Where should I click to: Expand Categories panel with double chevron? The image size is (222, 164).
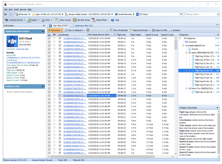(218, 35)
